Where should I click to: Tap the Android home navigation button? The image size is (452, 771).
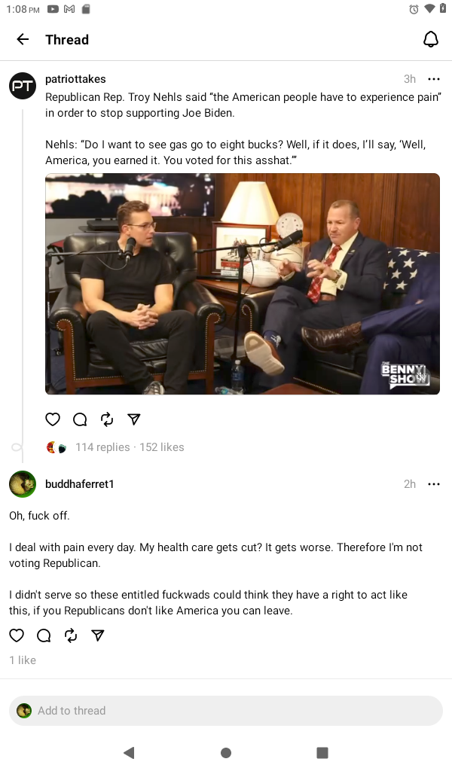click(226, 752)
